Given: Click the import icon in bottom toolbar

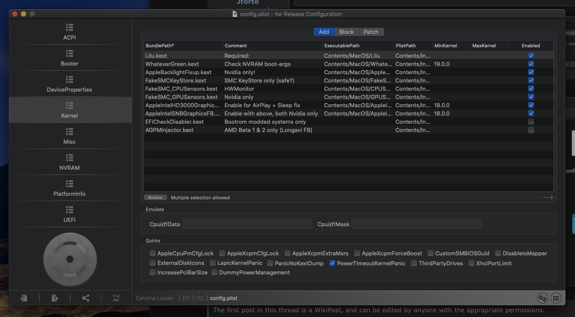Looking at the screenshot, I should pyautogui.click(x=23, y=298).
